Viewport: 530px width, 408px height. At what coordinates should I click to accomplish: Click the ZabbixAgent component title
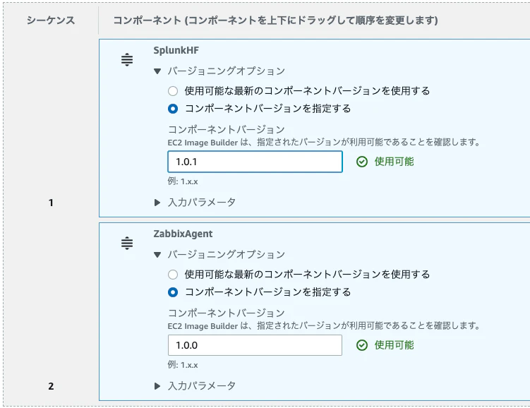pos(183,234)
